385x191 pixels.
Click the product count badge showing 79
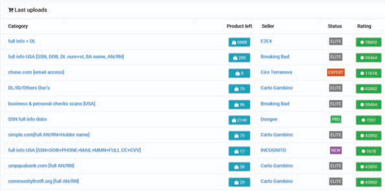pyautogui.click(x=239, y=89)
